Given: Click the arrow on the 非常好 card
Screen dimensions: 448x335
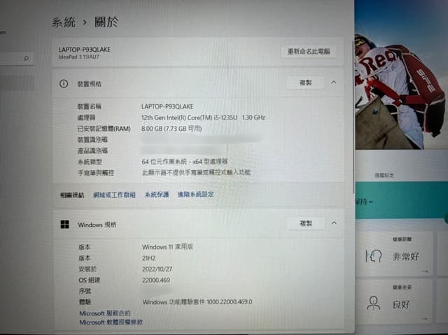Looking at the screenshot, I should click(425, 271).
